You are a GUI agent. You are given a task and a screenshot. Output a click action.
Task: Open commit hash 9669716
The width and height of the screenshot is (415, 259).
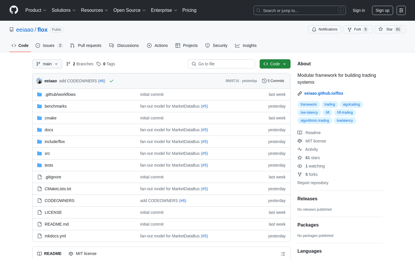[232, 81]
